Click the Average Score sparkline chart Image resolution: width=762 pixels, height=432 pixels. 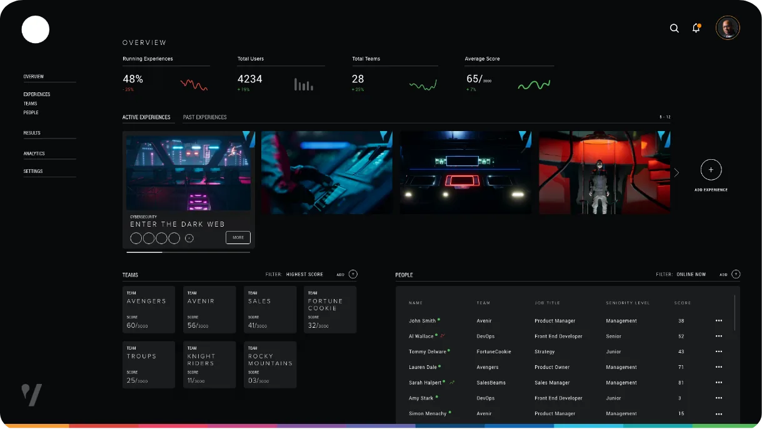coord(534,84)
